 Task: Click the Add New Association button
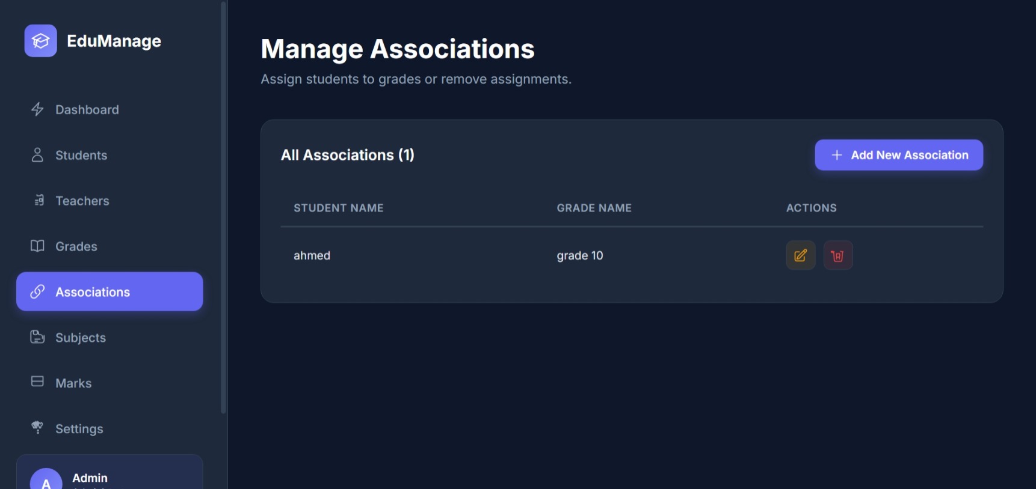tap(898, 155)
